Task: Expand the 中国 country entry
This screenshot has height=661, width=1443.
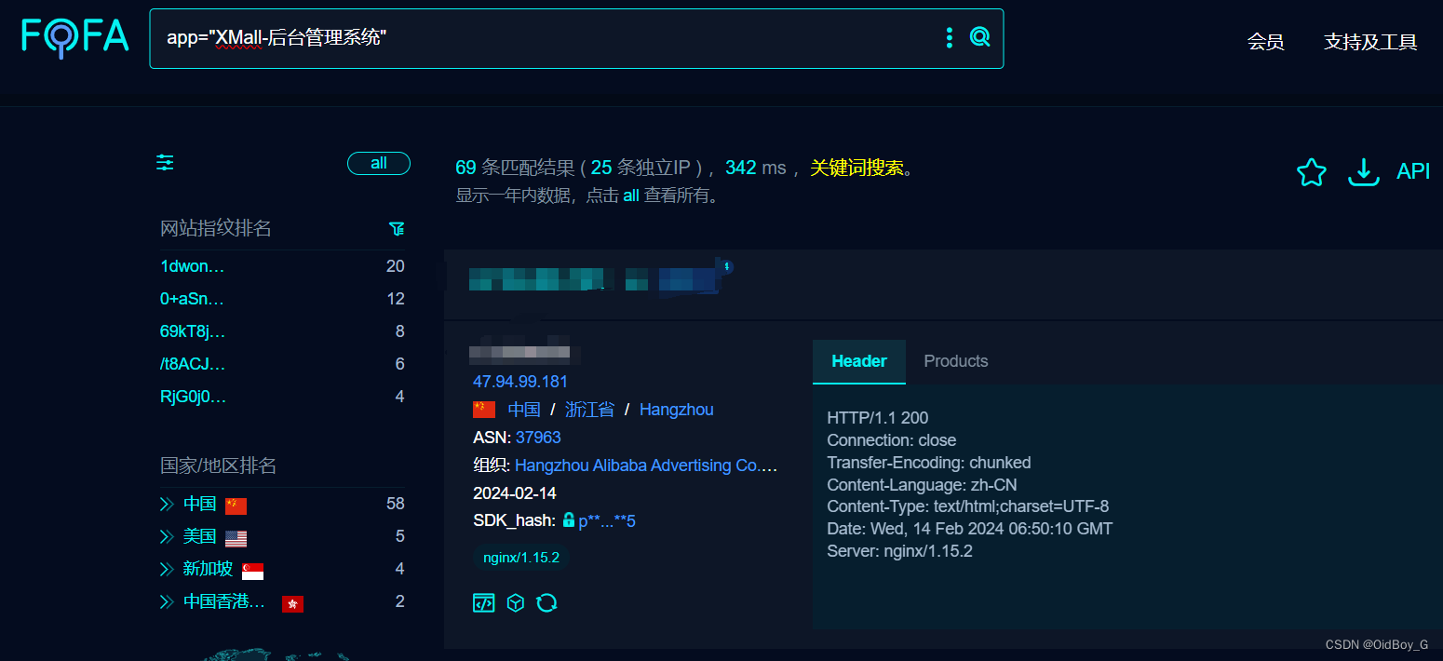Action: point(166,504)
